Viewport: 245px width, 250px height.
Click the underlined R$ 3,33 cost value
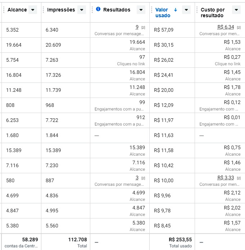coord(226,178)
